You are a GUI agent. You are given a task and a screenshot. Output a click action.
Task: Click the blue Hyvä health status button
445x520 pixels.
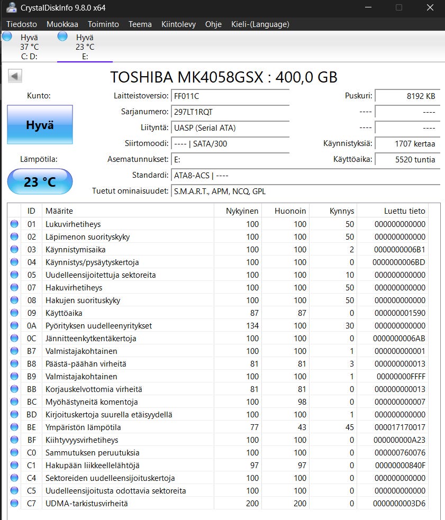40,125
